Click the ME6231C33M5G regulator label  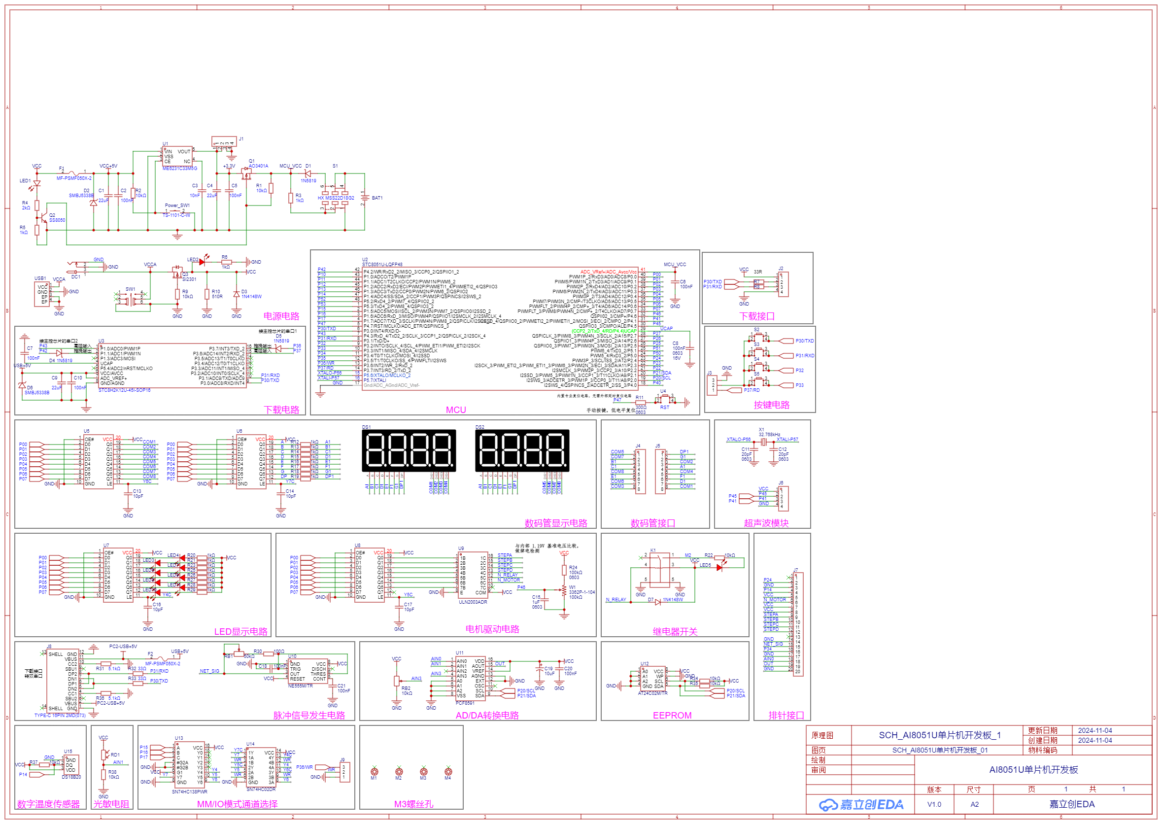(179, 169)
